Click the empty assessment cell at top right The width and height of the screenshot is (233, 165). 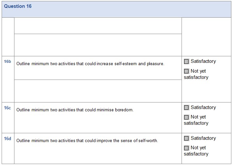(206, 36)
